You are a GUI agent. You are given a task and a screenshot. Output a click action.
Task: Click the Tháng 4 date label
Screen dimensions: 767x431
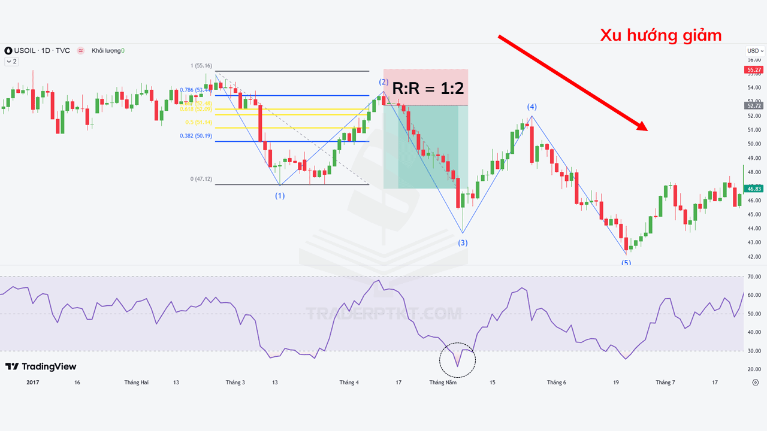pos(349,382)
